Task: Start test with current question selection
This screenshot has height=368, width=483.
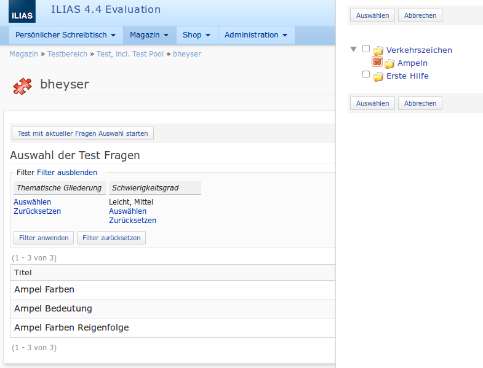Action: (x=83, y=133)
